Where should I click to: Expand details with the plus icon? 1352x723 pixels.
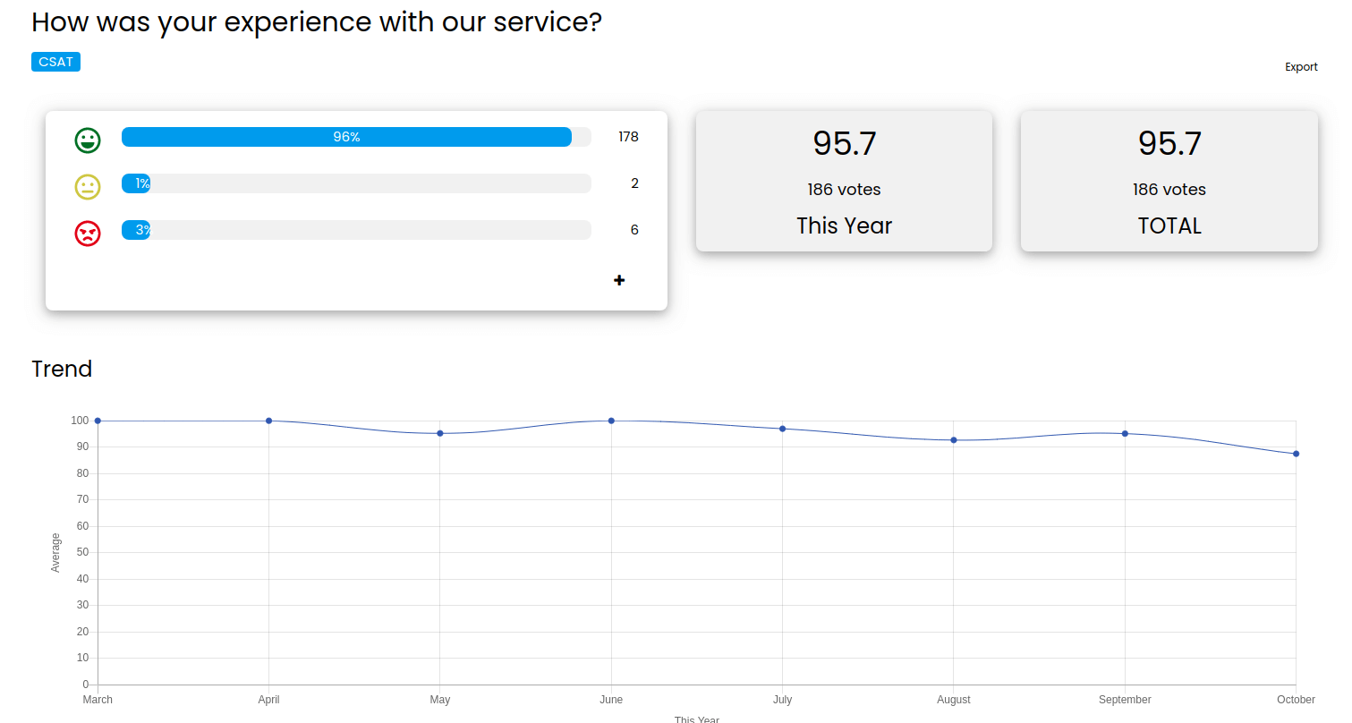[619, 280]
